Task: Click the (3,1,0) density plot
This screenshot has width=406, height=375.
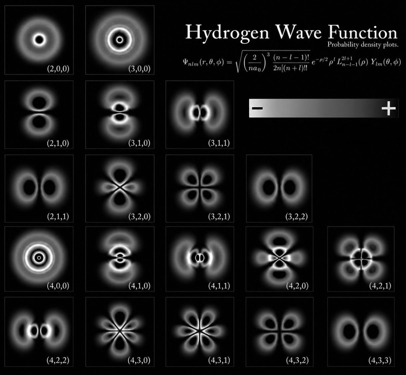Action: 120,114
